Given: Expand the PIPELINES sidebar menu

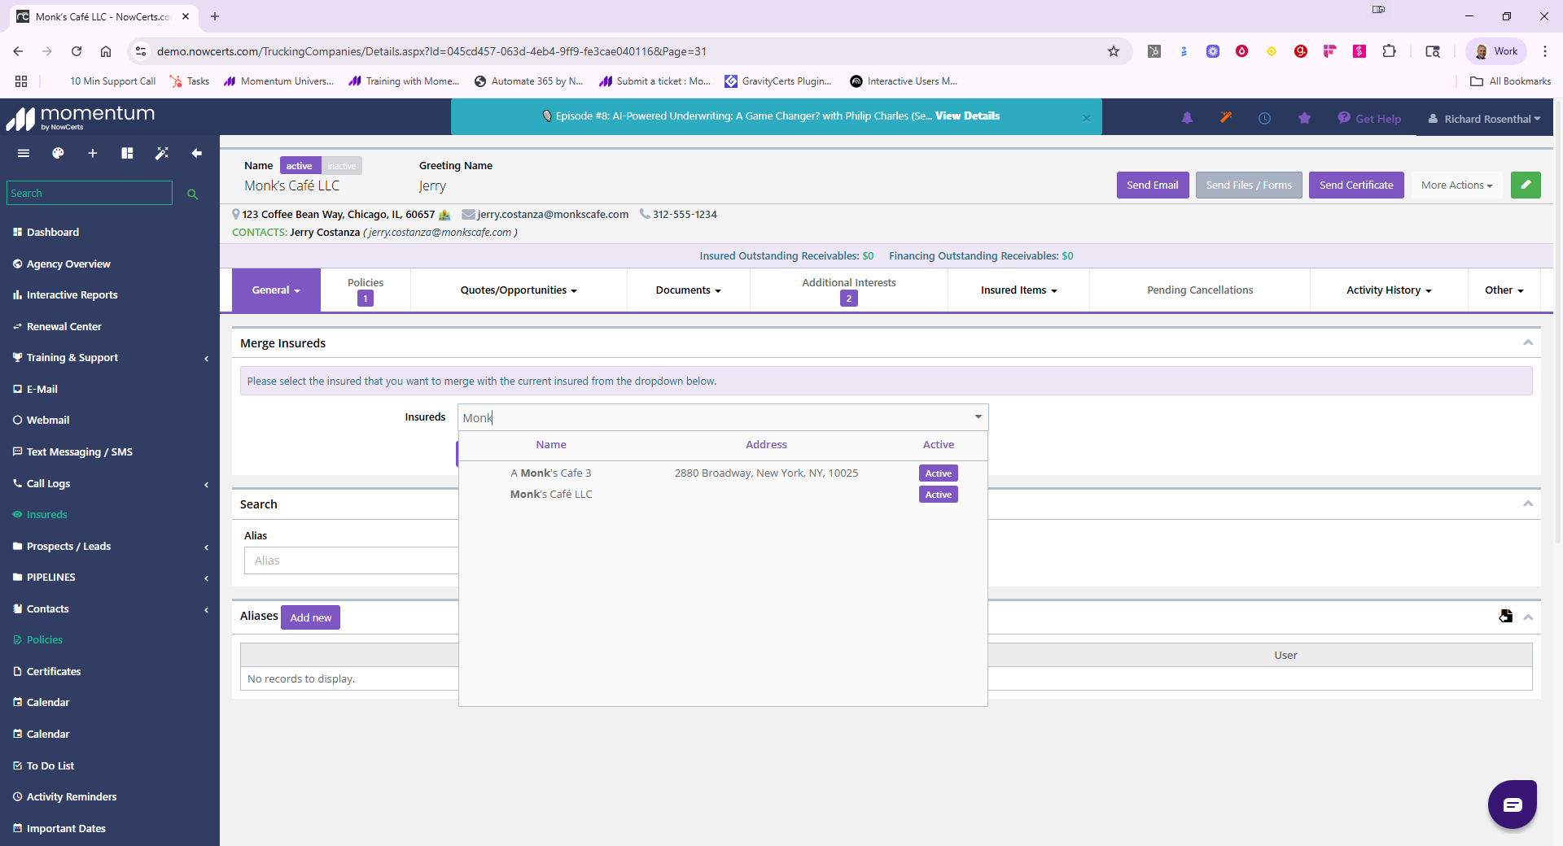Looking at the screenshot, I should tap(110, 578).
